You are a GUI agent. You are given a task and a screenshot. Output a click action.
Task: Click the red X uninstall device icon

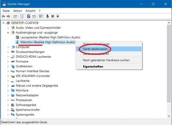[x=53, y=16]
